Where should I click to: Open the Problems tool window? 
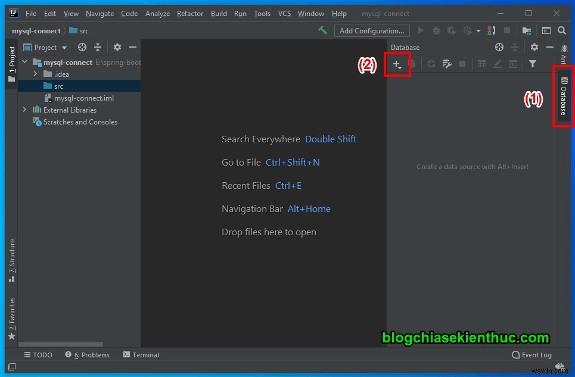coord(87,354)
